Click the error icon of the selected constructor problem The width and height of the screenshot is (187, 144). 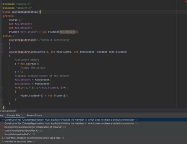(x=2, y=120)
